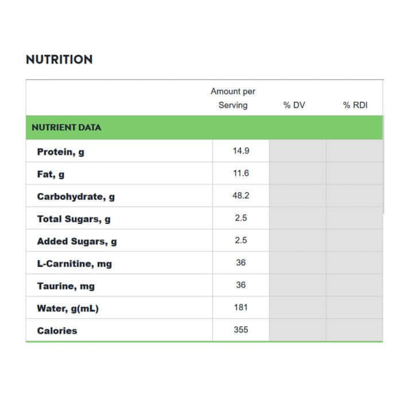Image resolution: width=402 pixels, height=402 pixels.
Task: Click the Calories row label
Action: (57, 331)
